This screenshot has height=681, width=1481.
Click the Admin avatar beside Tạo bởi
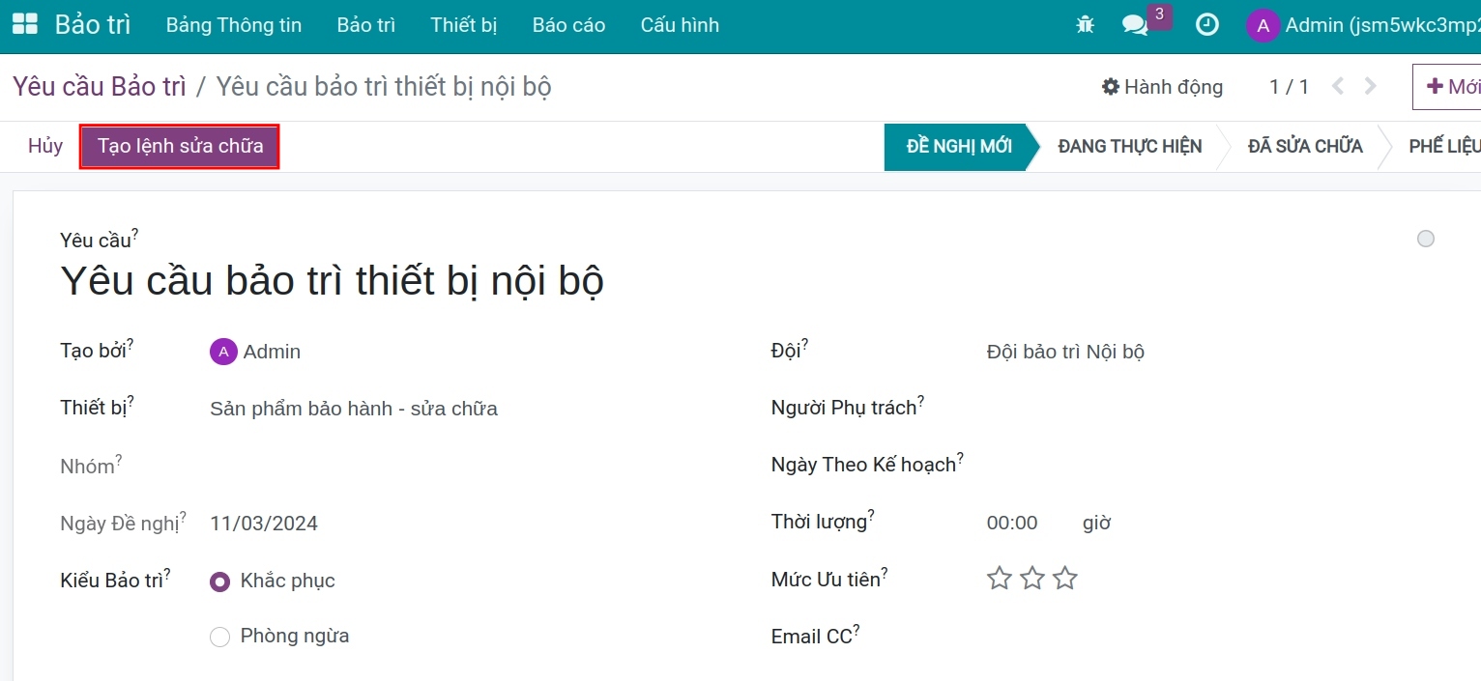pyautogui.click(x=223, y=352)
